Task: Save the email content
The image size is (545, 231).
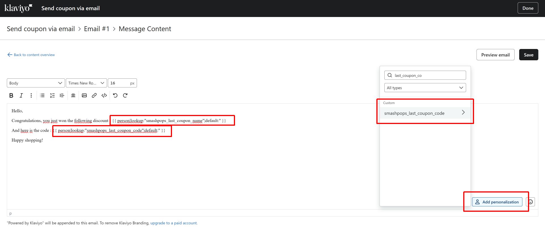Action: [529, 55]
